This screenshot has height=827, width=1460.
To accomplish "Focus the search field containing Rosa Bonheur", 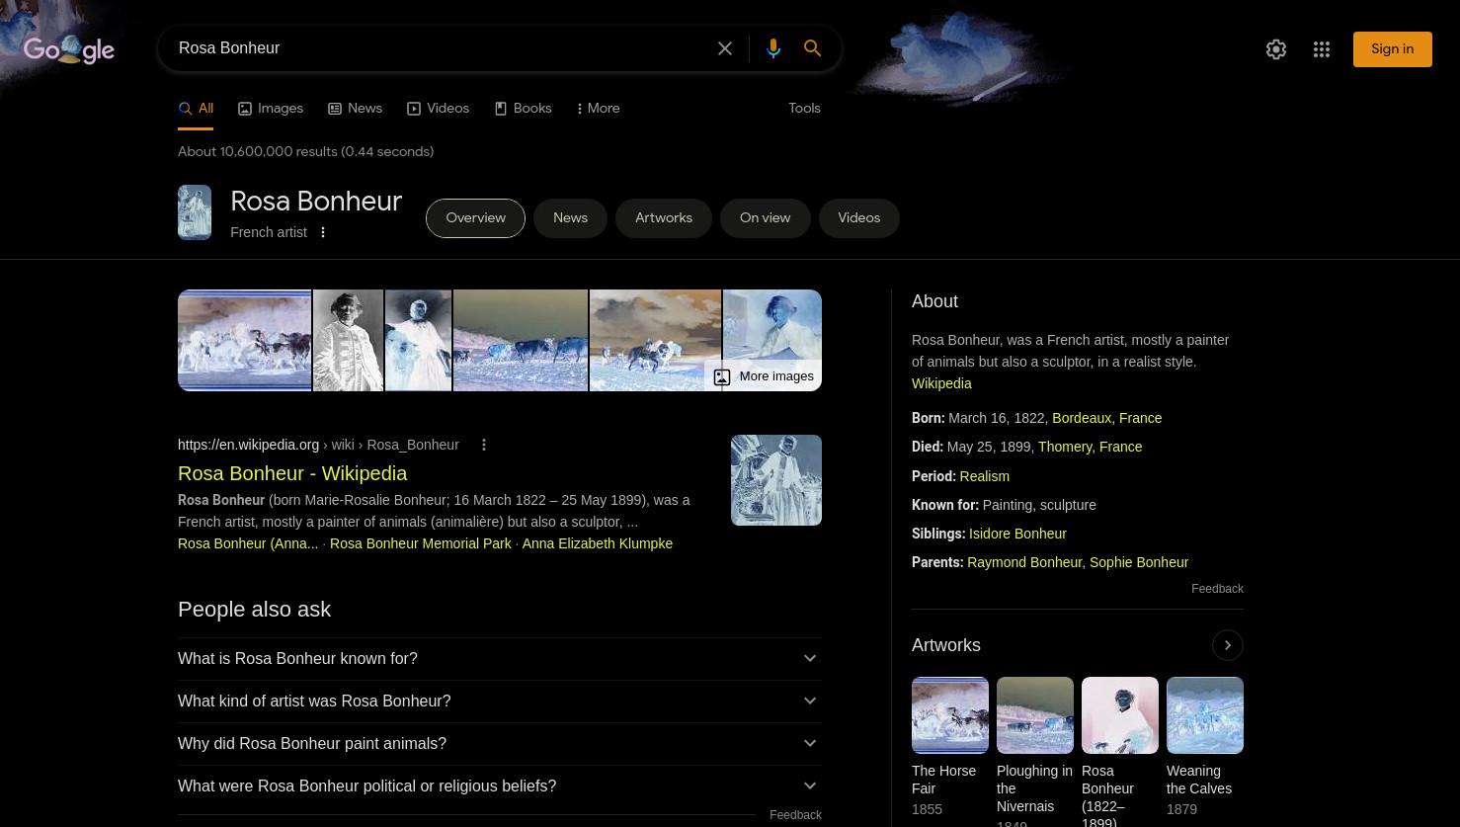I will [440, 48].
